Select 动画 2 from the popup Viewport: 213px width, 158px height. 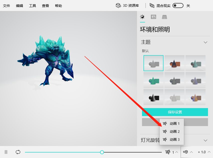[172, 132]
